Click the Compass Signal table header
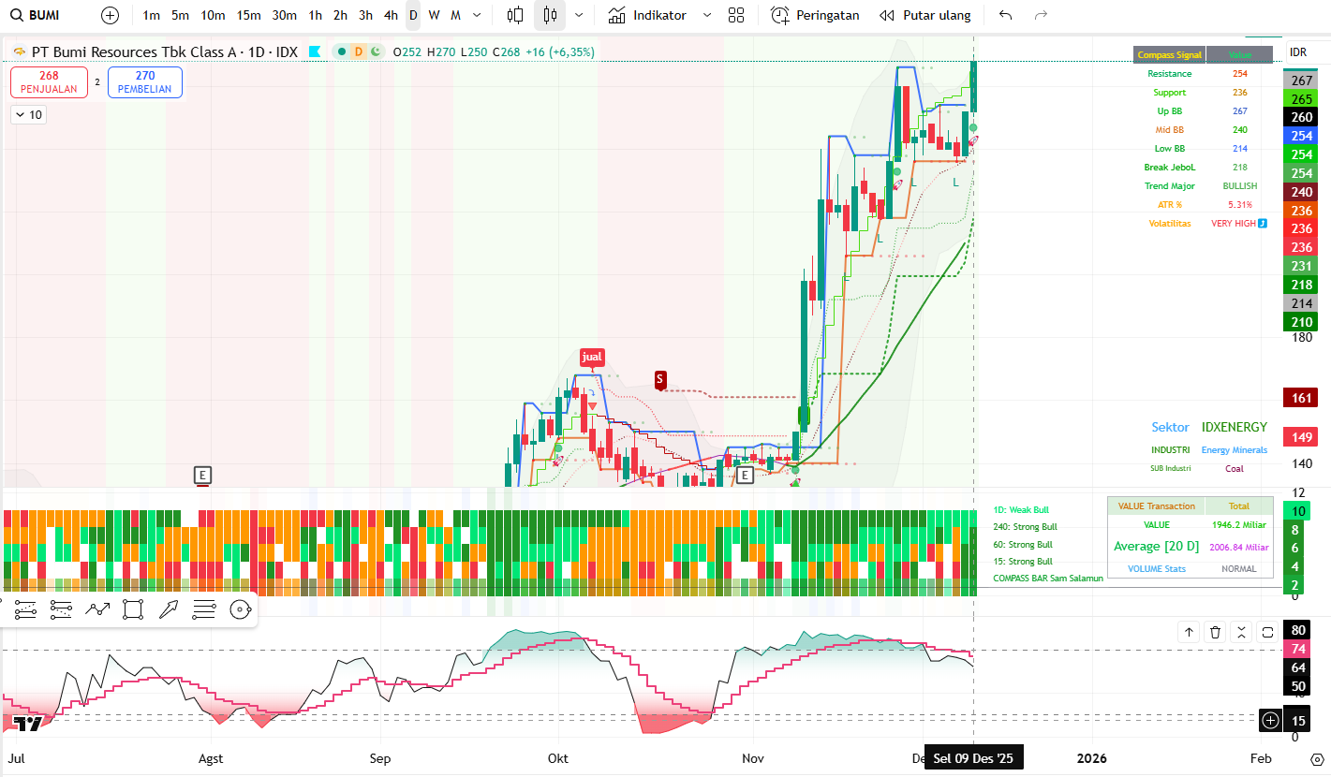Screen dimensions: 1331x777 [x=1170, y=55]
